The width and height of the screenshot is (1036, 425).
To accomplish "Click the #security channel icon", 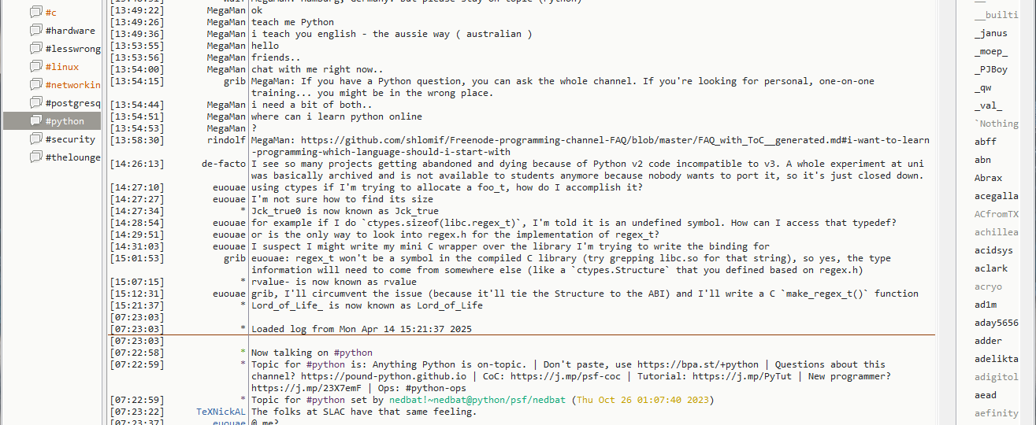I will point(35,139).
